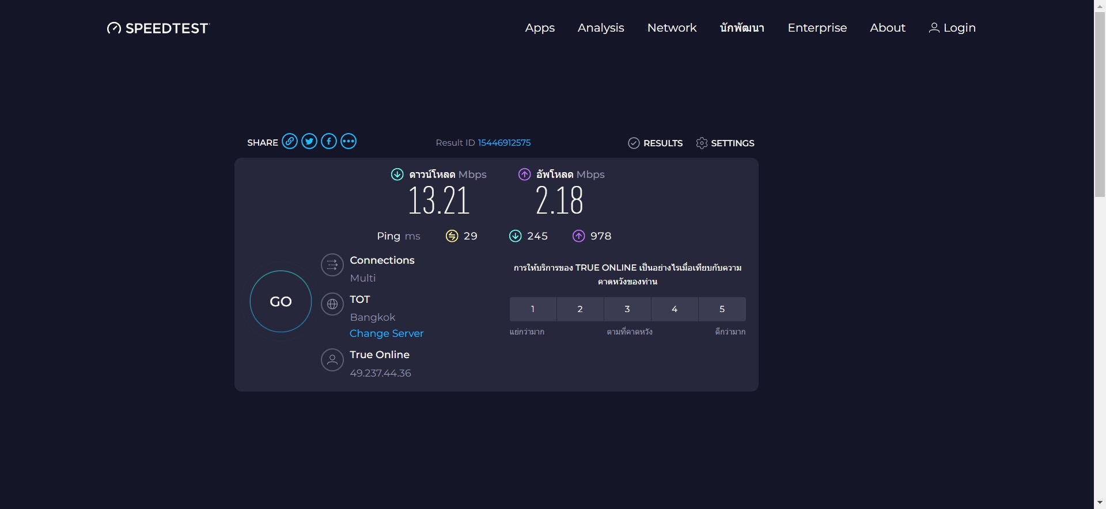This screenshot has height=509, width=1106.
Task: Click the Results checkmark icon
Action: (x=634, y=143)
